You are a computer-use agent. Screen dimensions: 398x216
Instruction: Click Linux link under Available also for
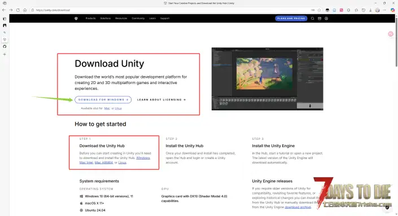click(119, 108)
